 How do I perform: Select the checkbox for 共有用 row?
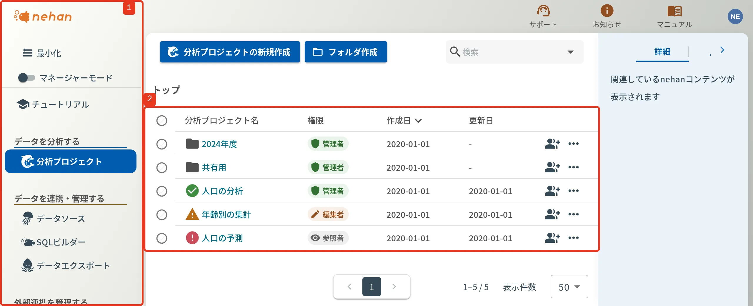tap(162, 168)
